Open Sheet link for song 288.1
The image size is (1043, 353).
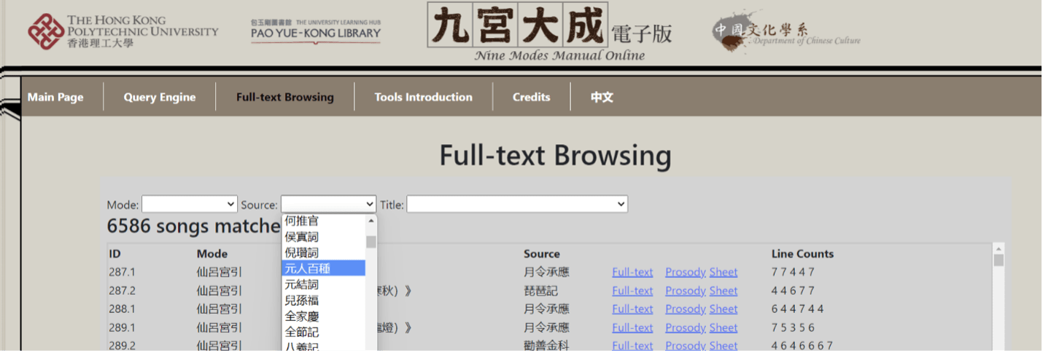point(724,309)
